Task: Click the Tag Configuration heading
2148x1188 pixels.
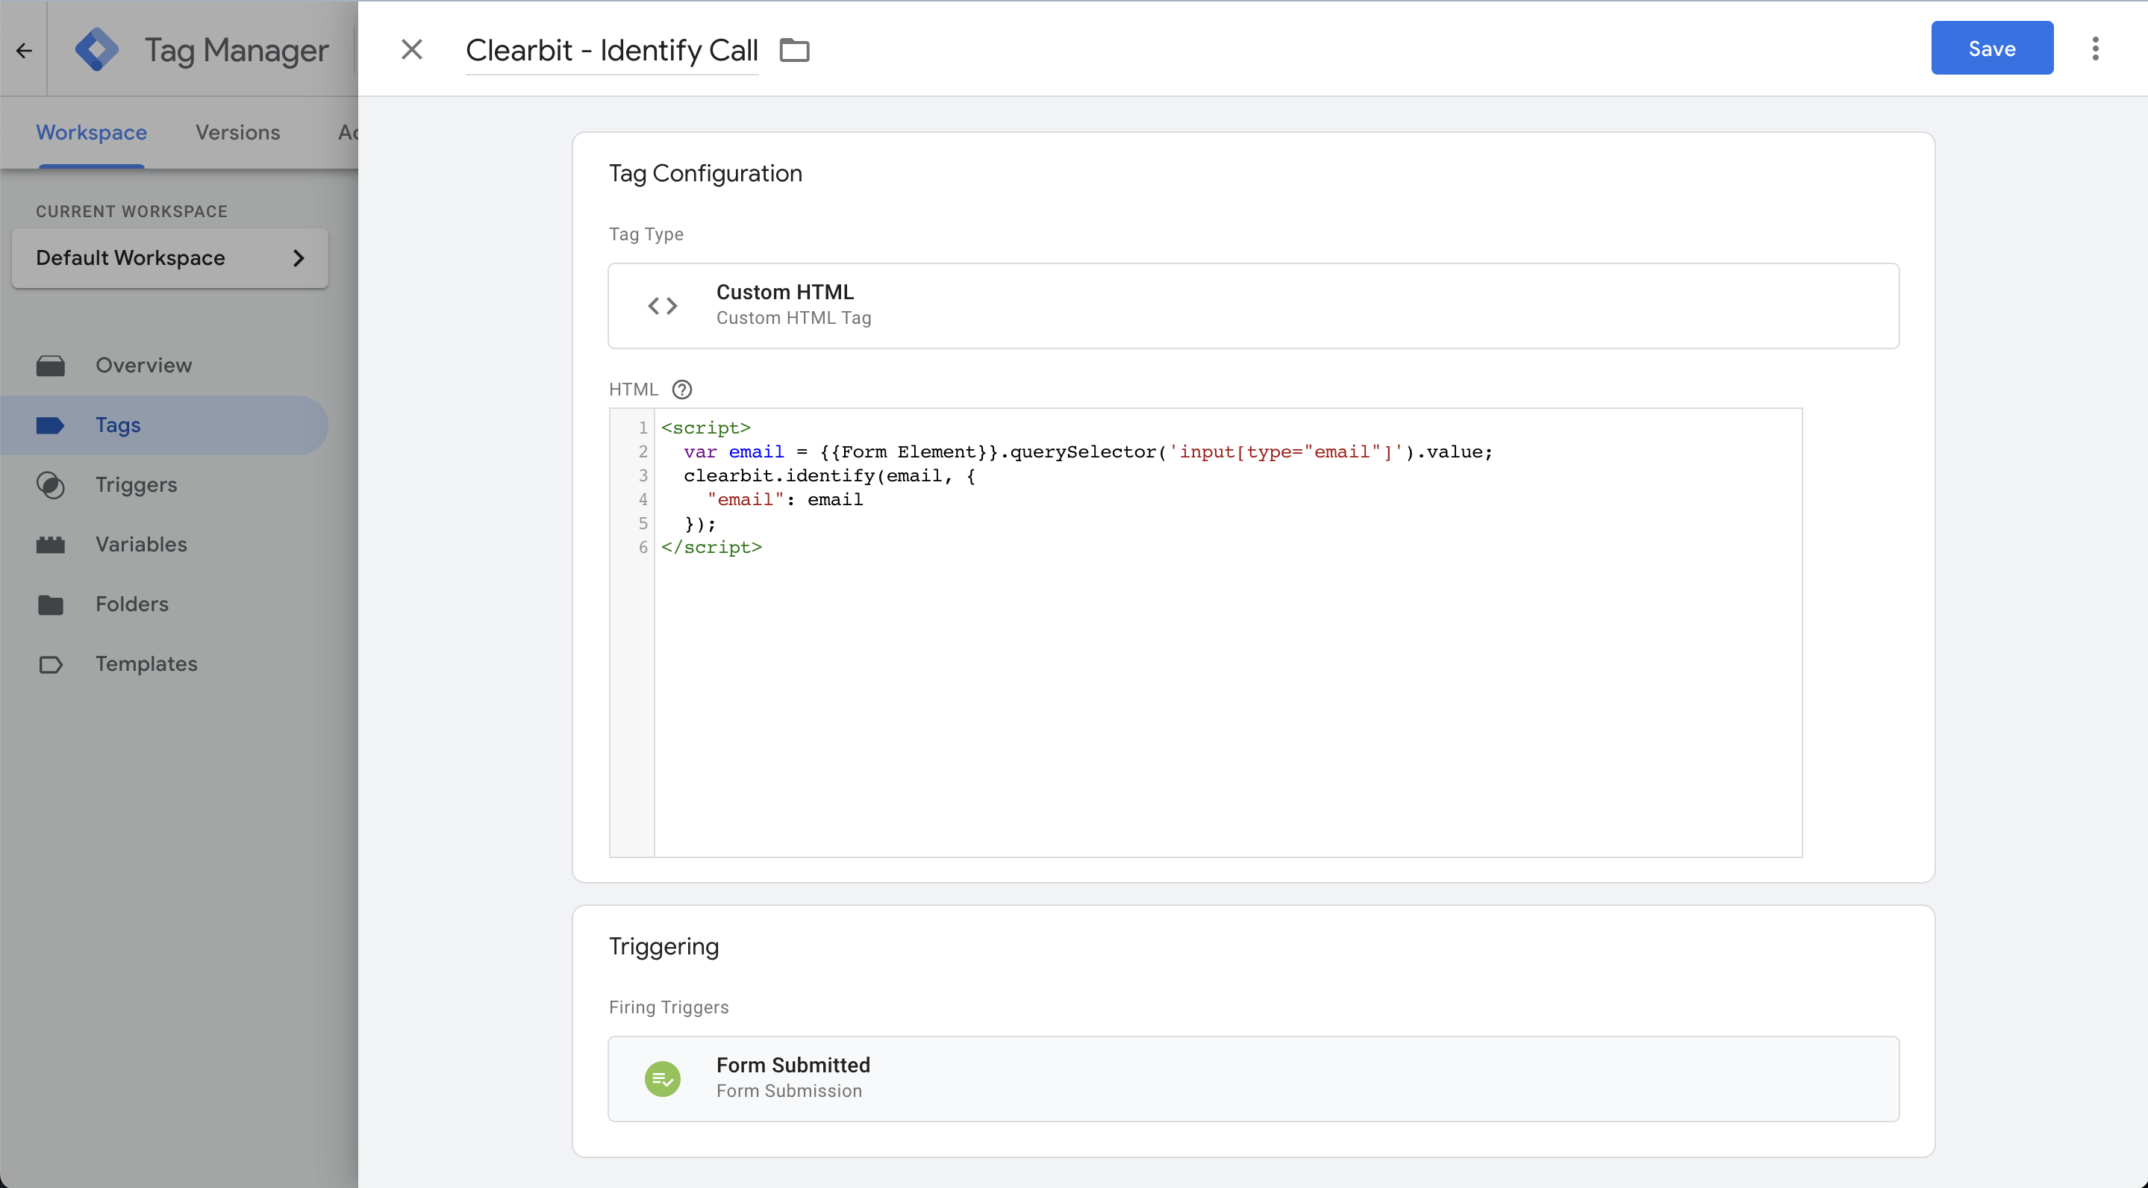Action: click(705, 173)
